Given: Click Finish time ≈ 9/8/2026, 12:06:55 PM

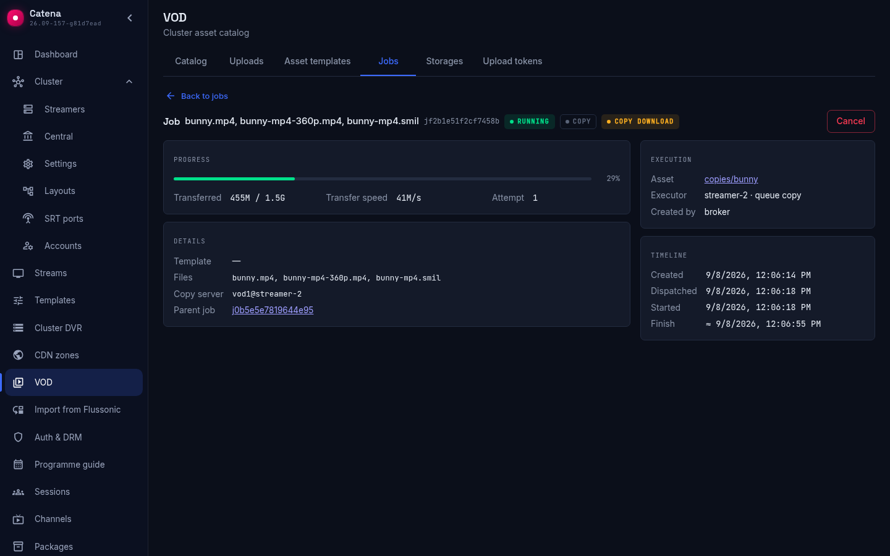Looking at the screenshot, I should click(763, 324).
